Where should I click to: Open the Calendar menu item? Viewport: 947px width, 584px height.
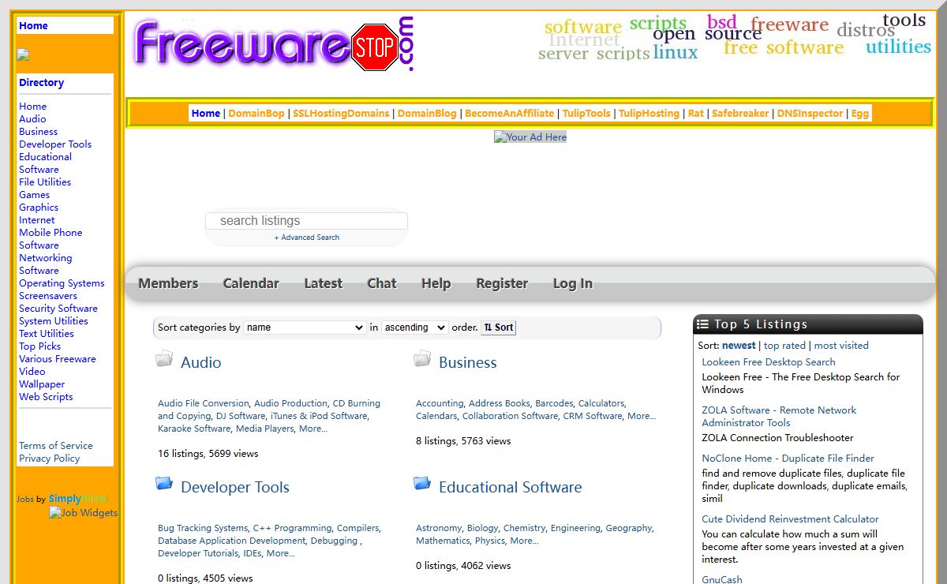coord(251,283)
